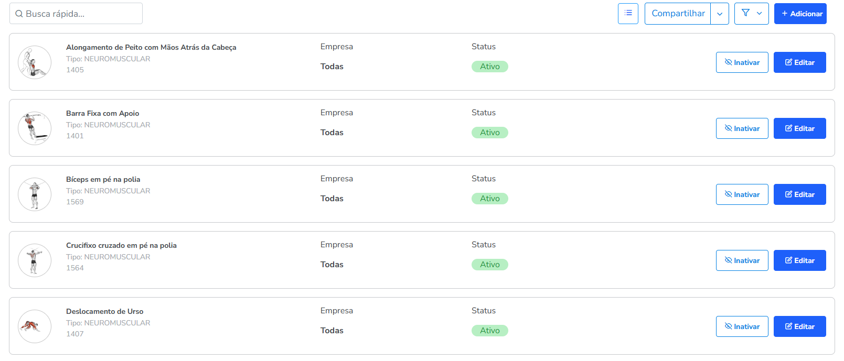Click the Deslocamento de Urso exercise thumbnail

(x=35, y=326)
